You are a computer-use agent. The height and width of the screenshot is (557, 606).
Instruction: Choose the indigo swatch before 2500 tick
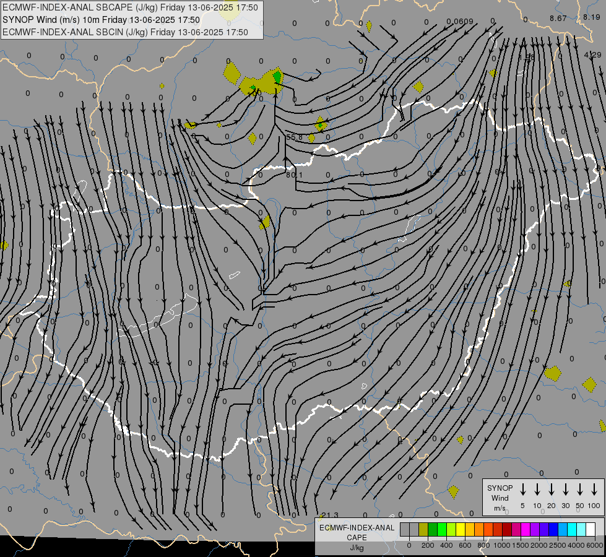point(545,530)
